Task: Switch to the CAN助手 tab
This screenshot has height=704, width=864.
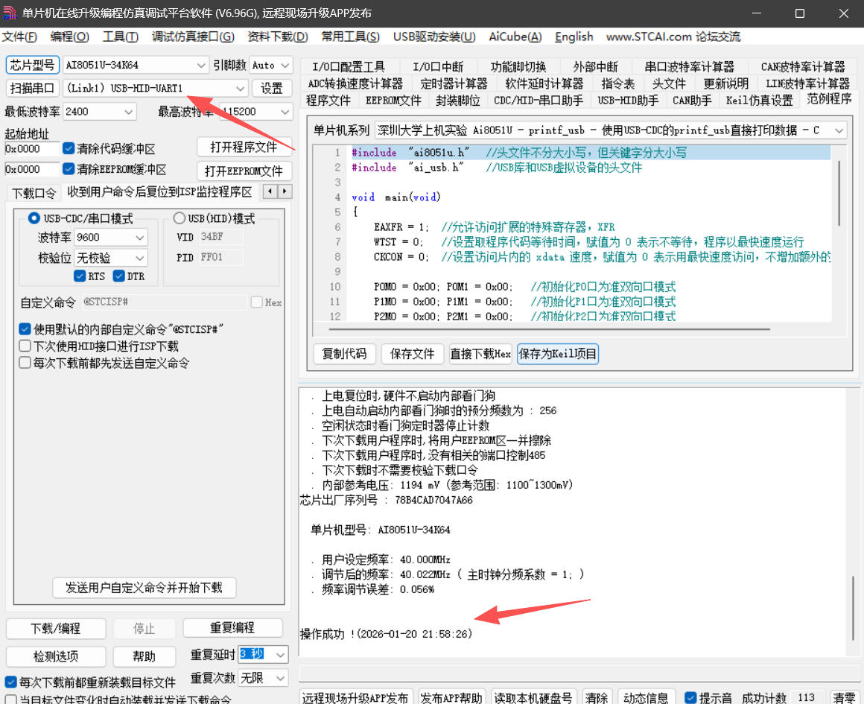Action: pyautogui.click(x=691, y=101)
